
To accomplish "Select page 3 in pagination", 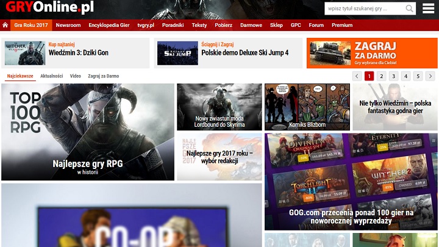I will pos(393,76).
